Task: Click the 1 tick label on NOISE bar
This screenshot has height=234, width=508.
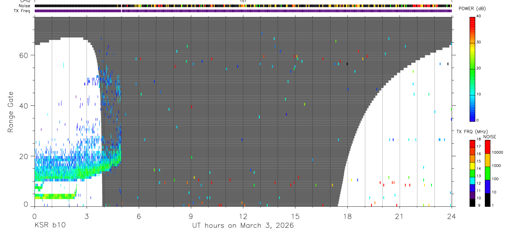Action: (493, 205)
